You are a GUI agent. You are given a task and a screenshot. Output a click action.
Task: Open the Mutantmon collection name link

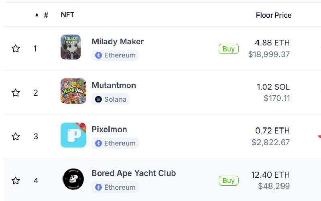click(x=114, y=85)
